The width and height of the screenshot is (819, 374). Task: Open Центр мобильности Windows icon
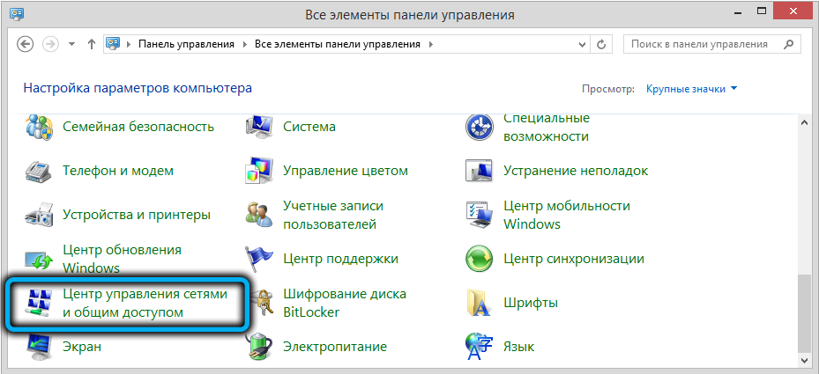pyautogui.click(x=480, y=215)
